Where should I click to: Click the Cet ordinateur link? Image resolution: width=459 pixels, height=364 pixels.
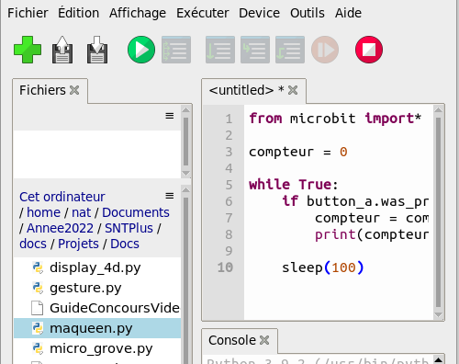coord(62,197)
